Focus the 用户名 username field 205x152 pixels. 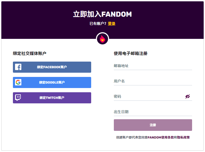(x=153, y=81)
